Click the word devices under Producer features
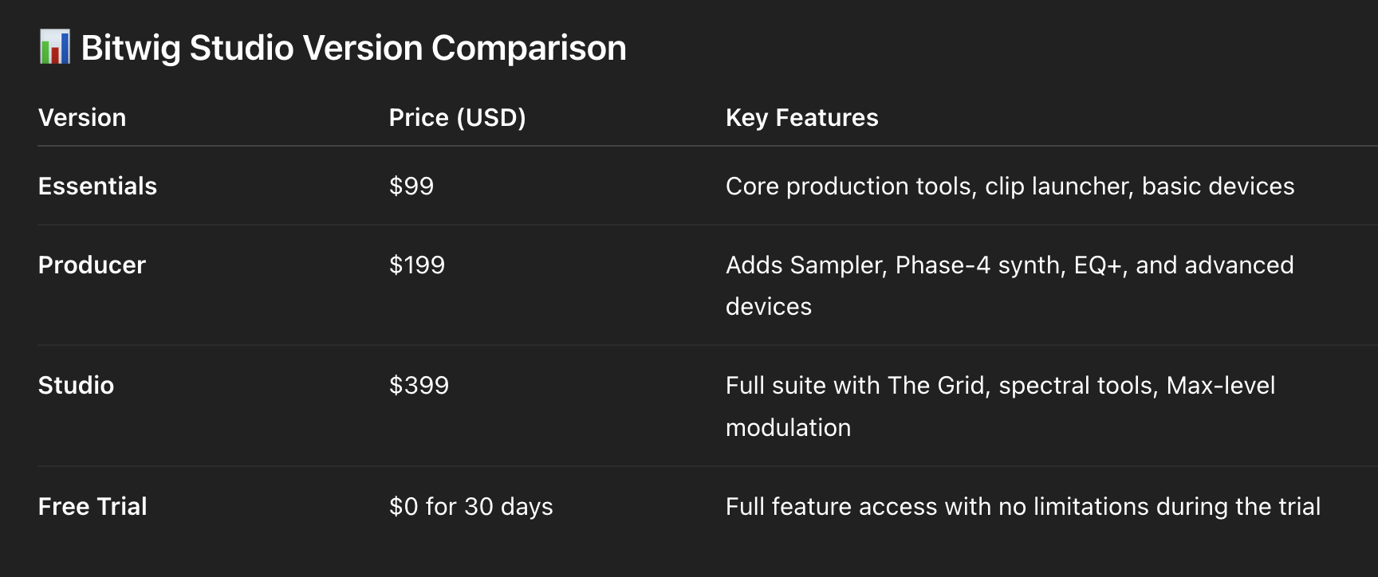The image size is (1378, 577). coord(769,307)
